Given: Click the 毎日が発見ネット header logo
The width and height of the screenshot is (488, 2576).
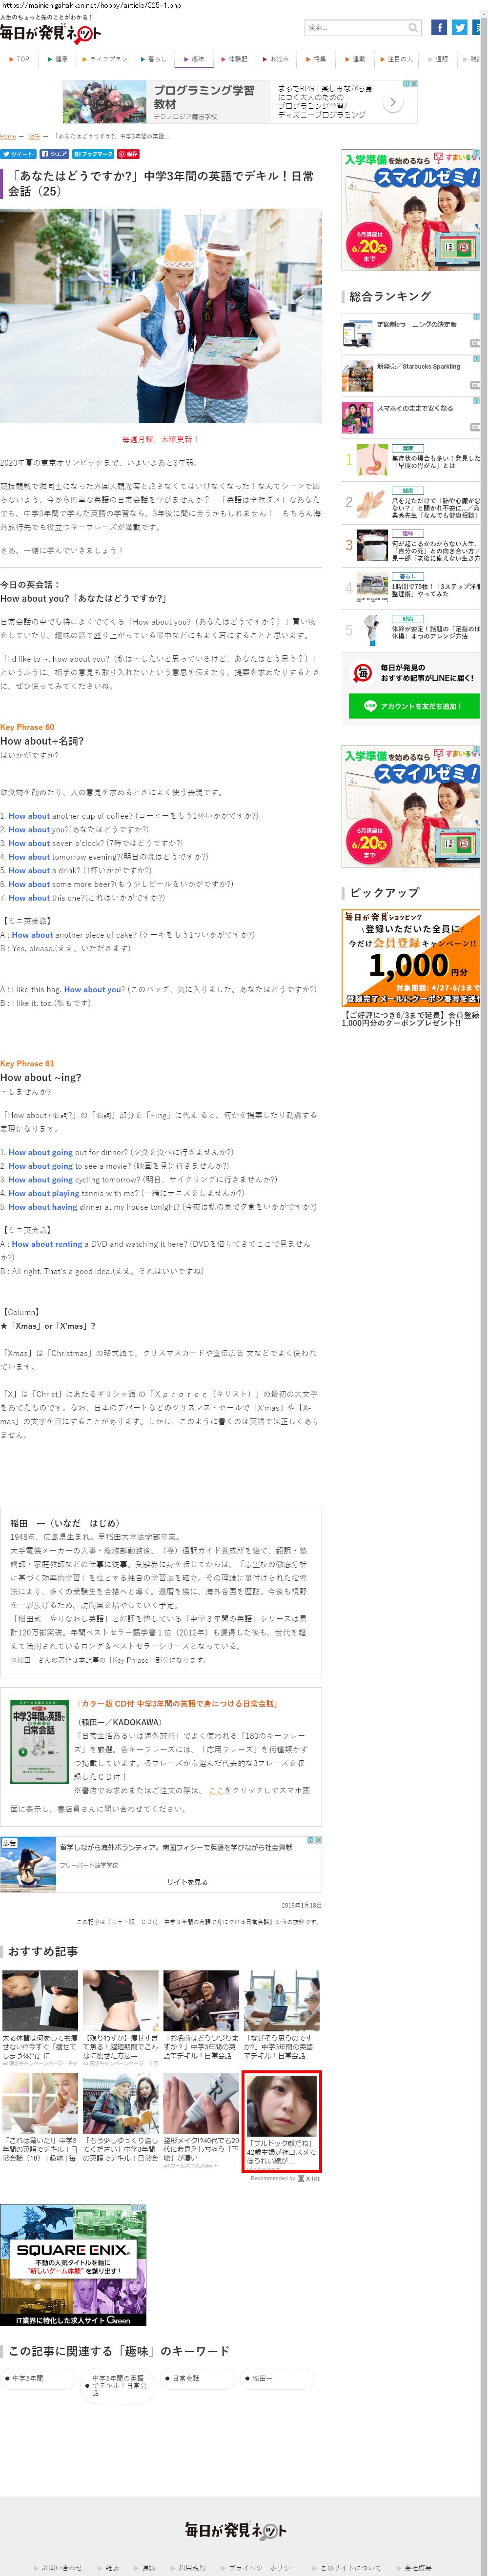Looking at the screenshot, I should (51, 33).
